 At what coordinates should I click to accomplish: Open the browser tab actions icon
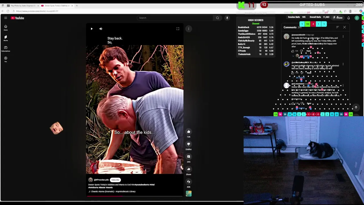pyautogui.click(x=3, y=6)
